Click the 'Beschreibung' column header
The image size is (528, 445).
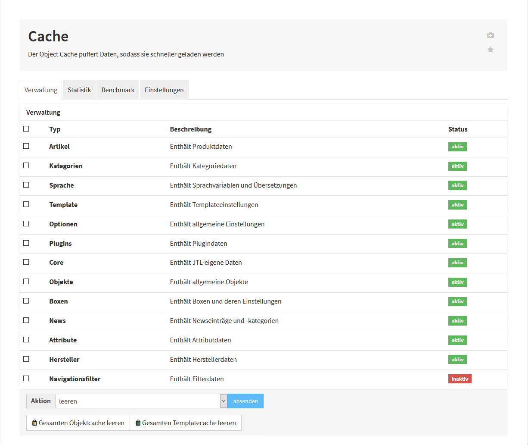coord(191,129)
